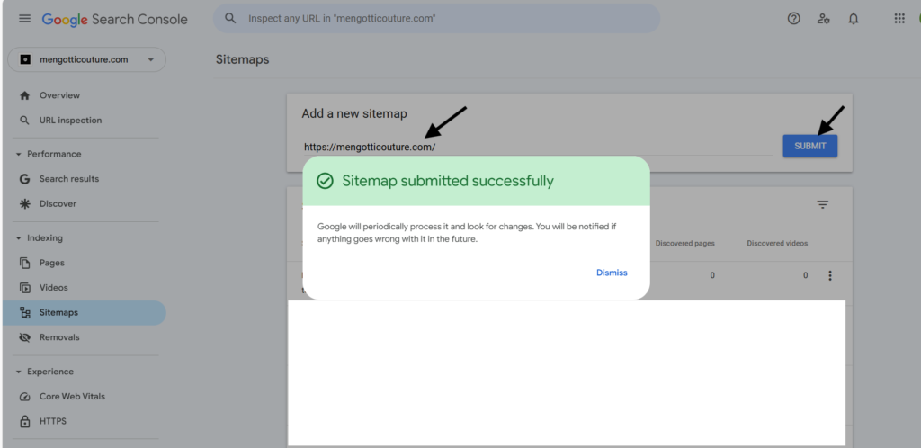Click the sitemap URL input field
Image resolution: width=921 pixels, height=448 pixels.
[x=538, y=147]
